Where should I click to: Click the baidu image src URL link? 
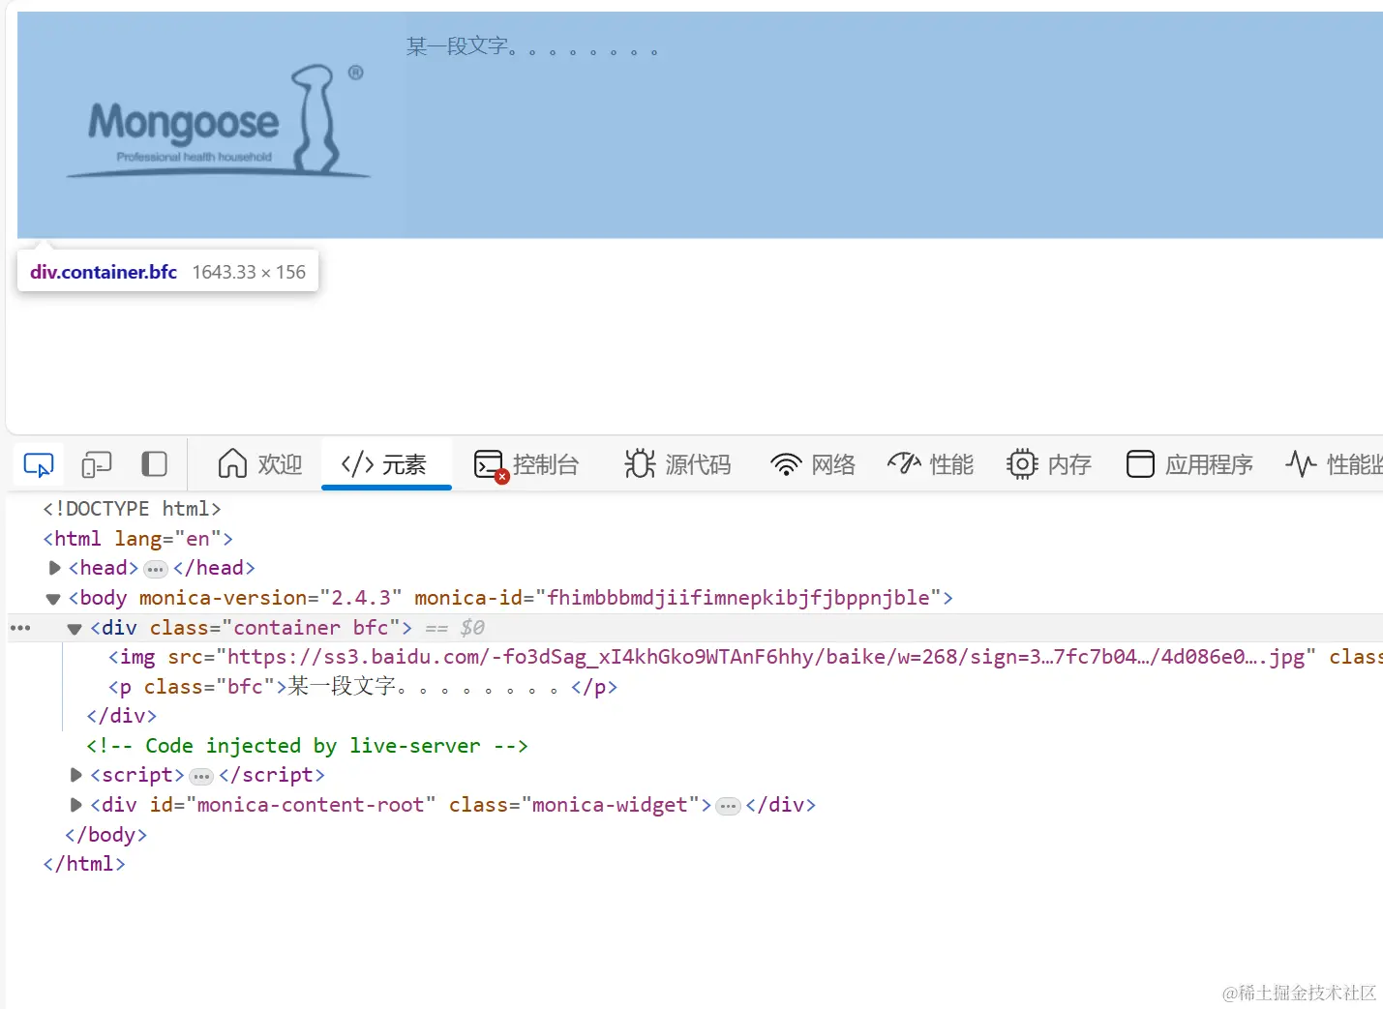click(766, 657)
